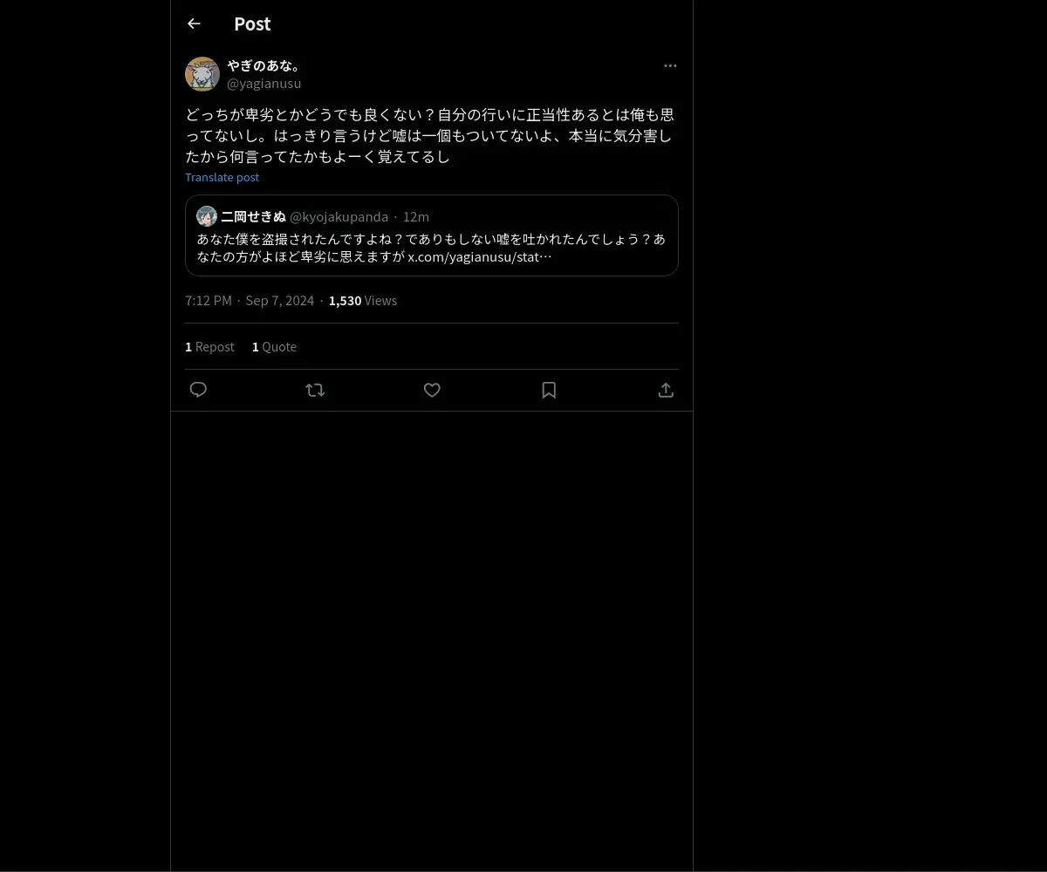Like the post with the heart icon
Image resolution: width=1047 pixels, height=872 pixels.
pos(432,390)
